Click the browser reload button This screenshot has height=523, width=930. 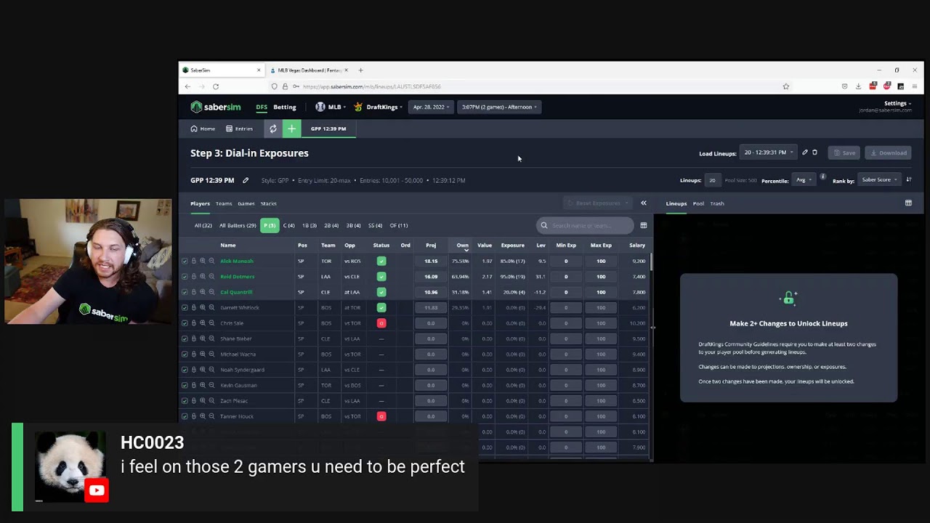[216, 86]
